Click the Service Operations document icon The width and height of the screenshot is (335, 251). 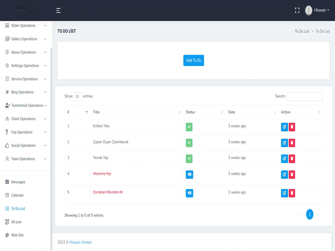pyautogui.click(x=7, y=79)
